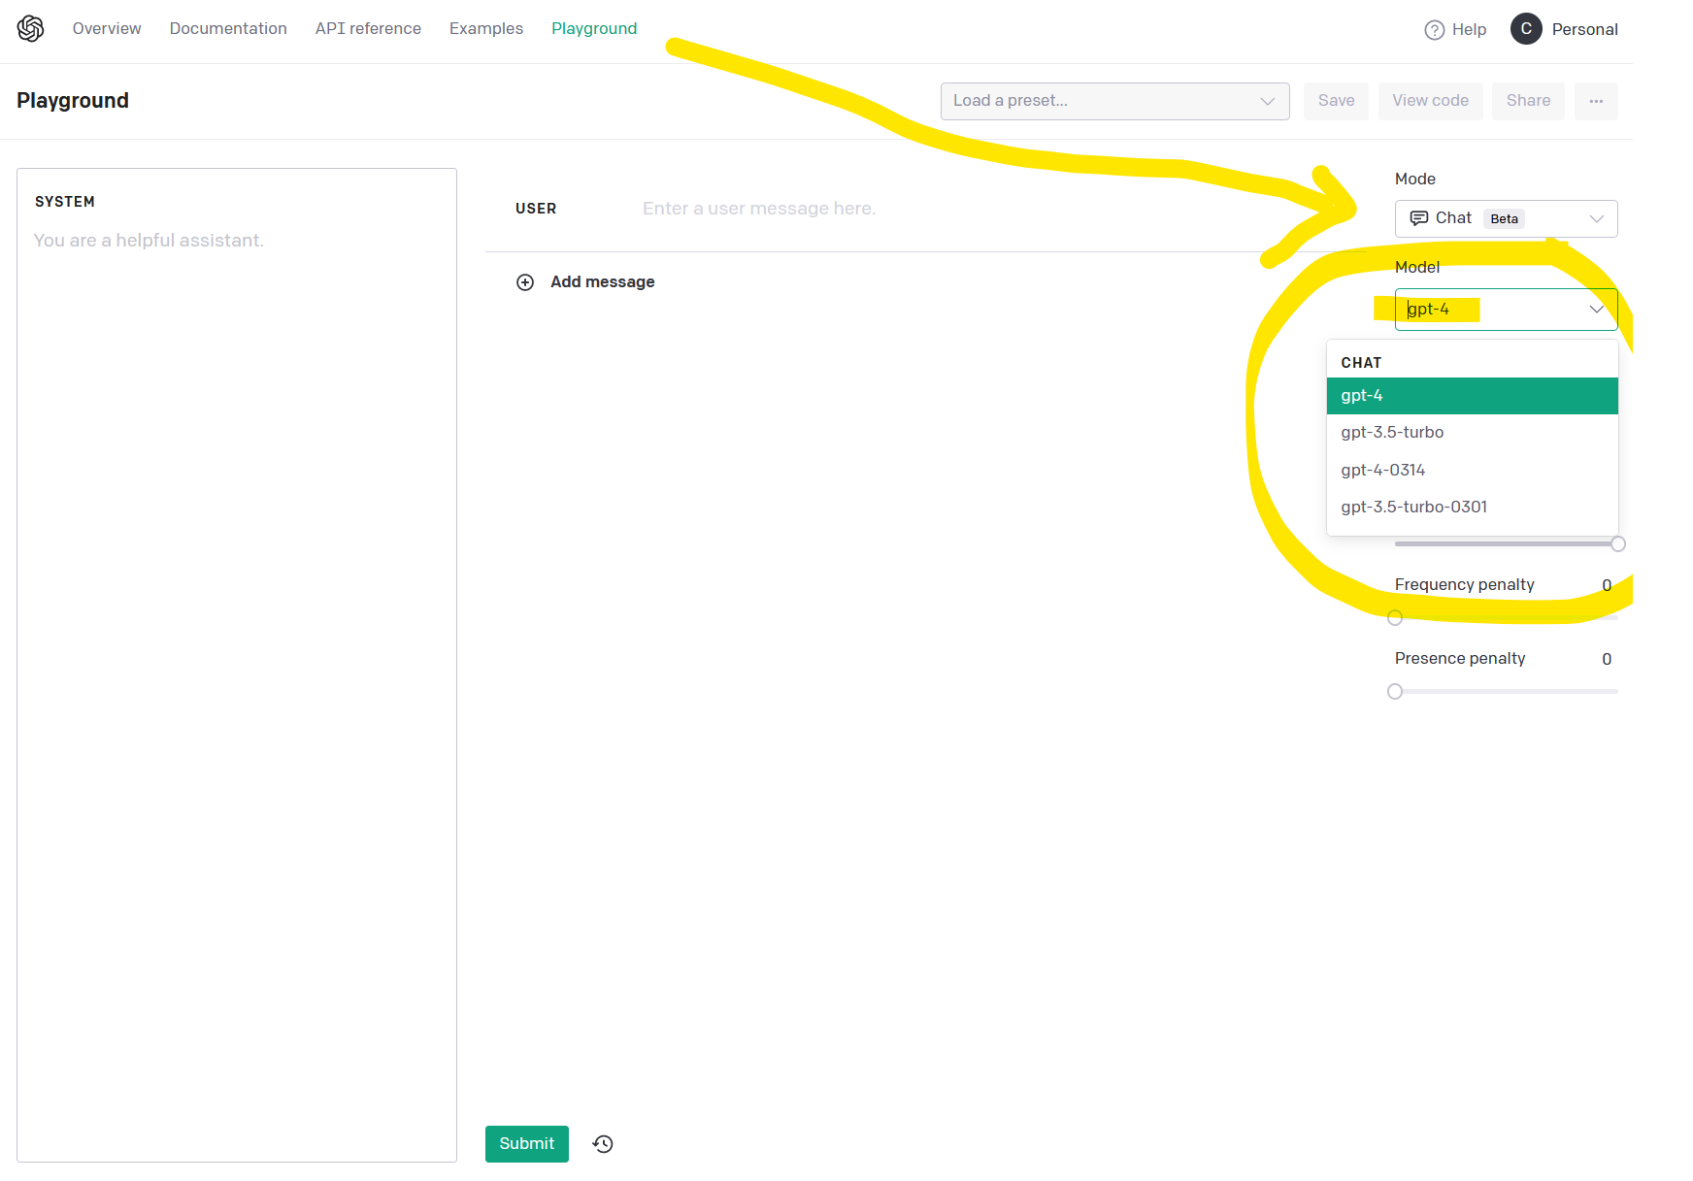Expand the Mode dropdown chevron
This screenshot has height=1181, width=1693.
click(x=1599, y=218)
